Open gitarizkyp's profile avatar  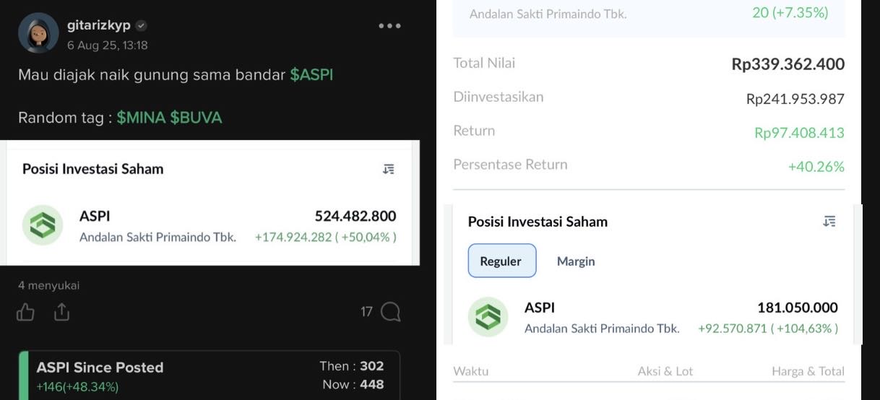click(x=38, y=32)
